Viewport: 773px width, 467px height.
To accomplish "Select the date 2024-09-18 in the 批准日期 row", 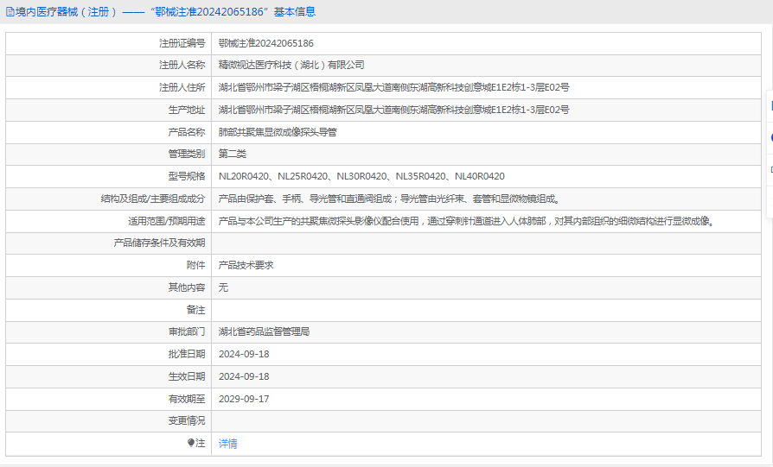I will coord(244,354).
